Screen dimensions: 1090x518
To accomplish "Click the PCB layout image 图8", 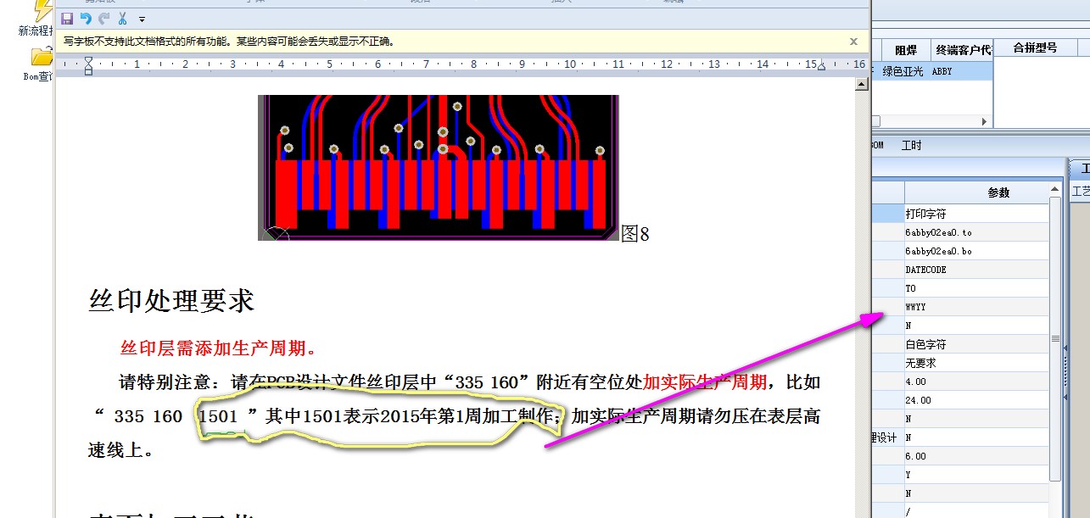I will tap(439, 167).
